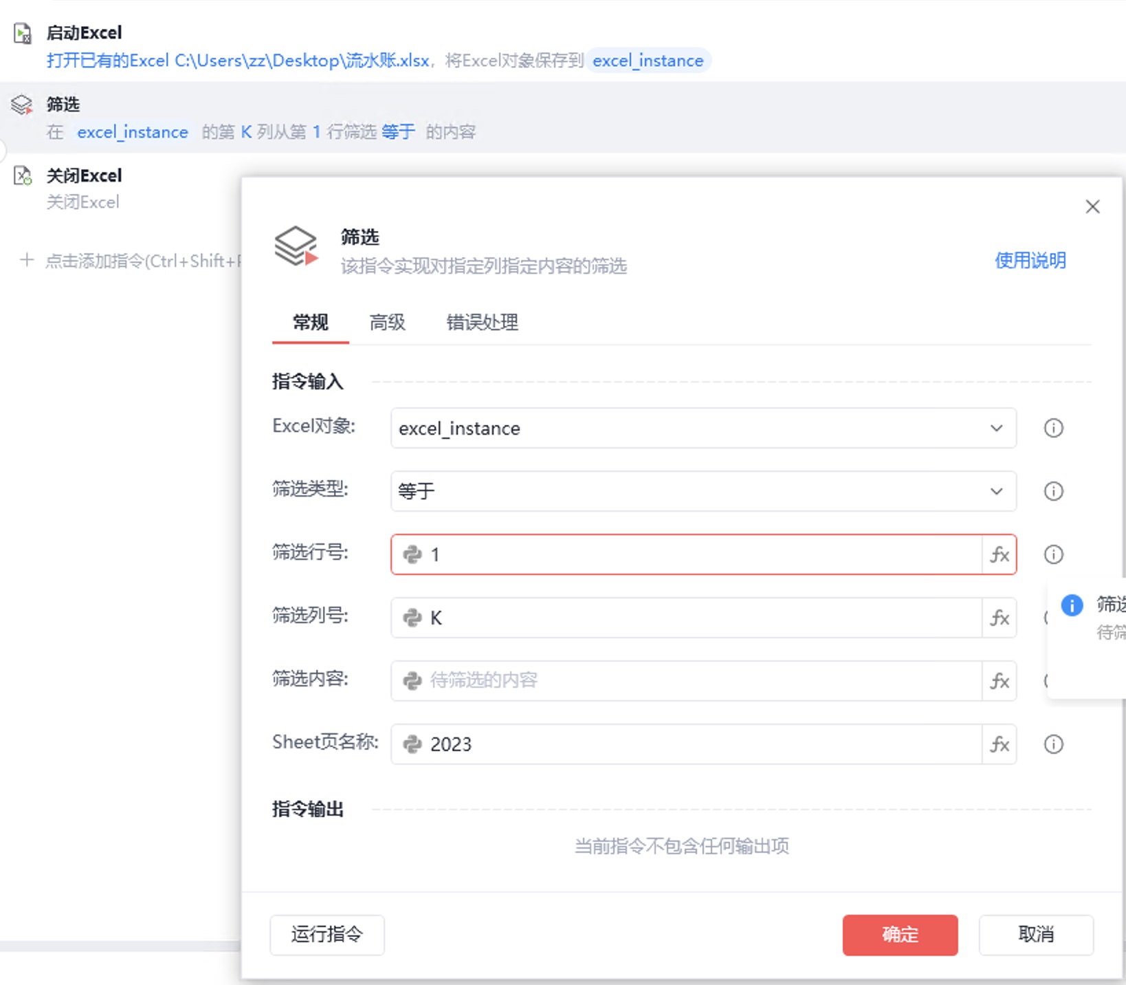Open the 筛选类型 dropdown
Image resolution: width=1126 pixels, height=985 pixels.
click(703, 491)
